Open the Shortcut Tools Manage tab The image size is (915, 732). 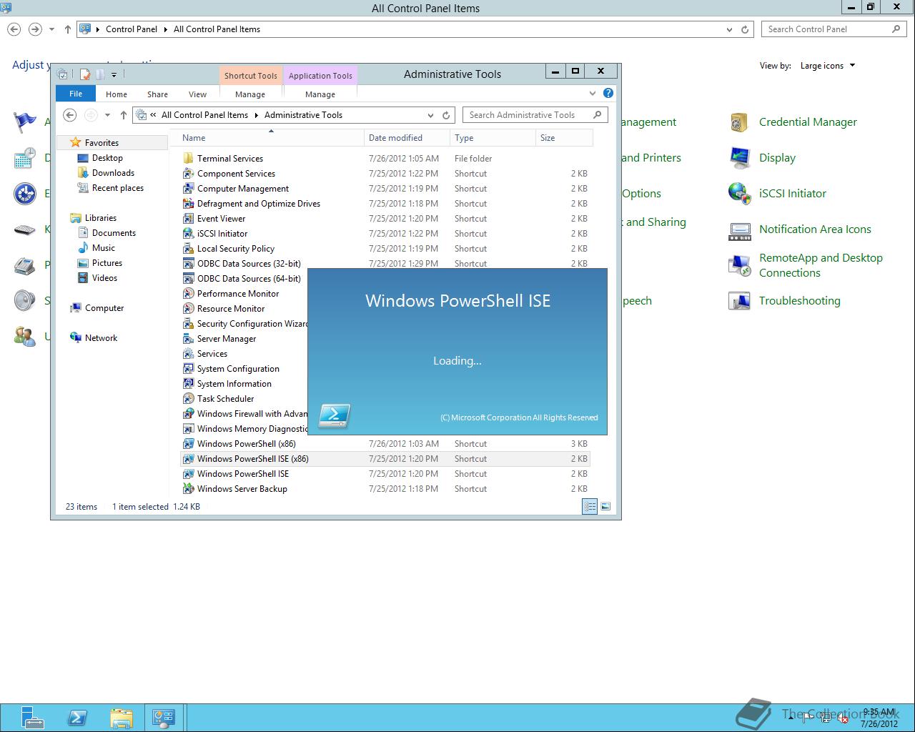click(250, 94)
